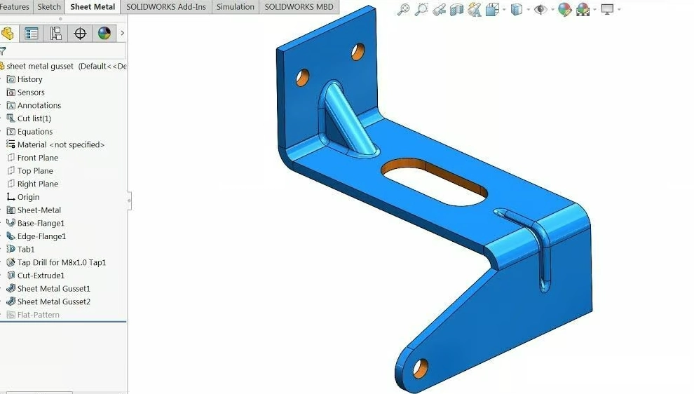Image resolution: width=694 pixels, height=394 pixels.
Task: Click the Zoom to Fit icon
Action: tap(403, 10)
